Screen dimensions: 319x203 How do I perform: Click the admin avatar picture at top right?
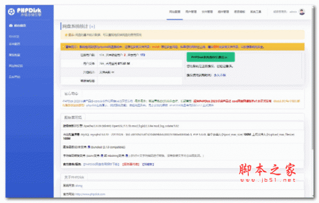pyautogui.click(x=302, y=12)
